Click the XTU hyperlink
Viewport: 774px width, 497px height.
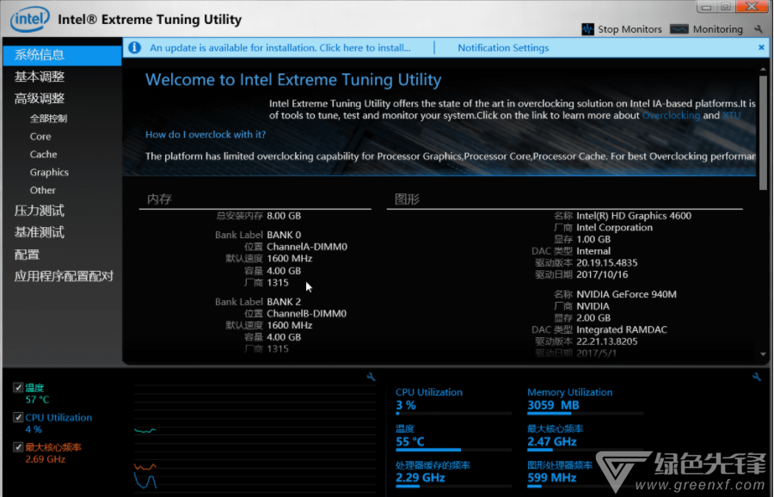coord(732,115)
